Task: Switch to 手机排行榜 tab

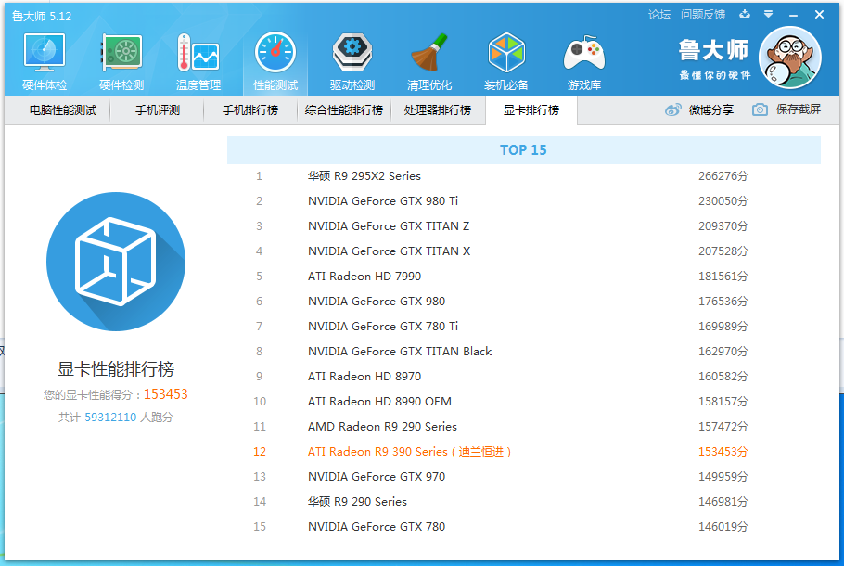Action: coord(250,110)
